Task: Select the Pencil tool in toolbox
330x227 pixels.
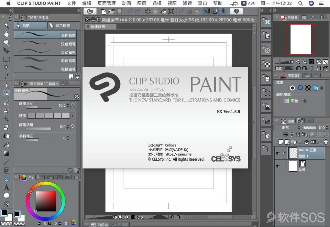Action: coord(6,93)
